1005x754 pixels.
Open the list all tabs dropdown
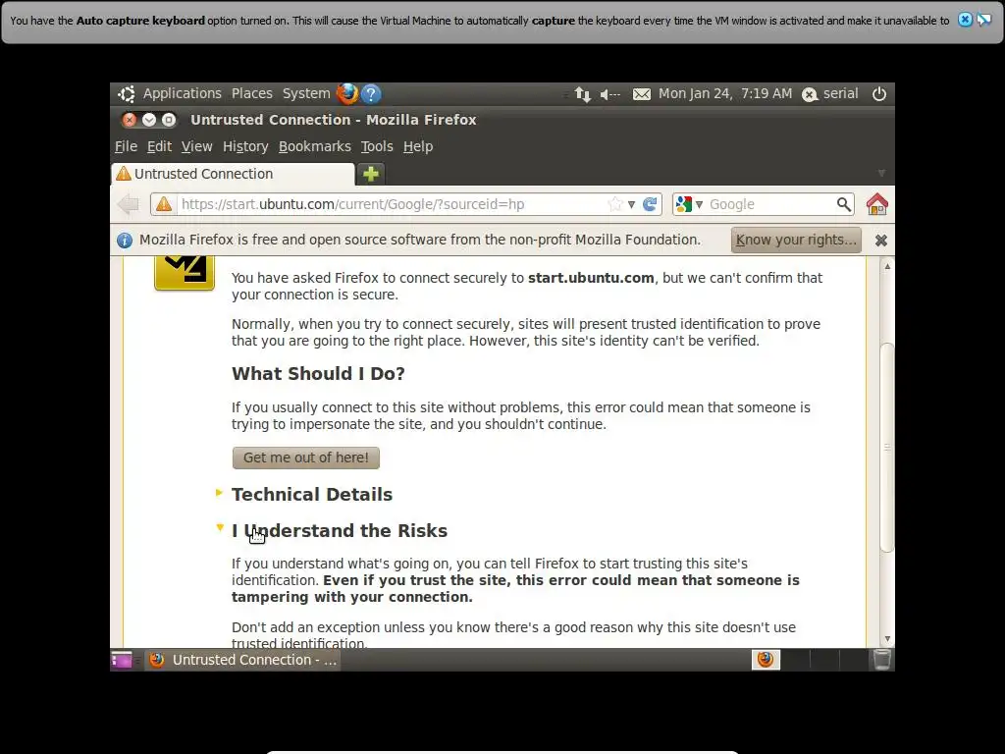tap(881, 173)
